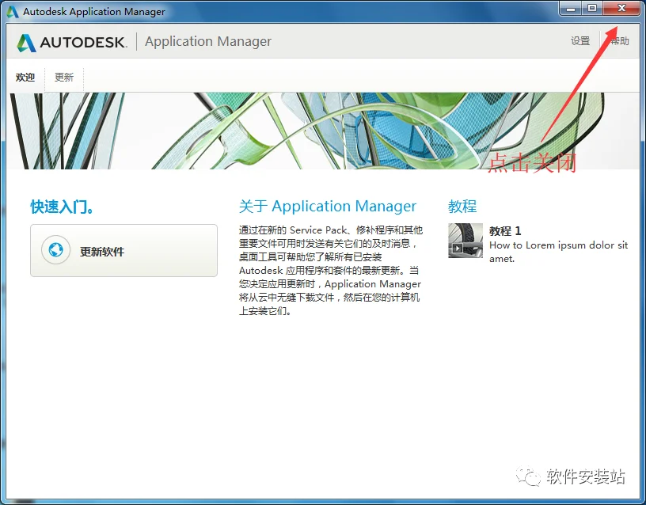This screenshot has width=646, height=505.
Task: Maximize the Application Manager window
Action: 592,8
